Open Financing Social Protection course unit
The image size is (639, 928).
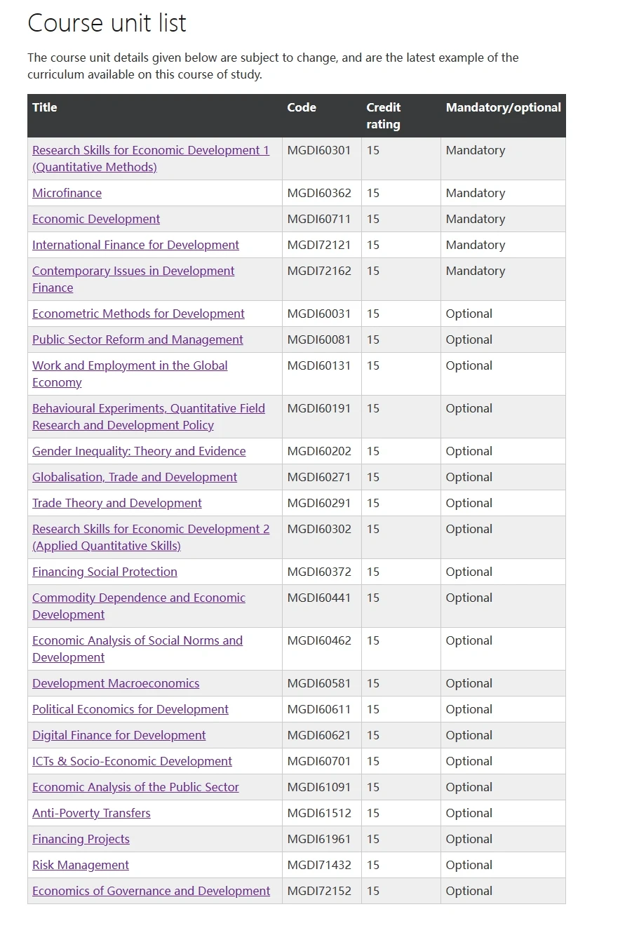point(105,572)
